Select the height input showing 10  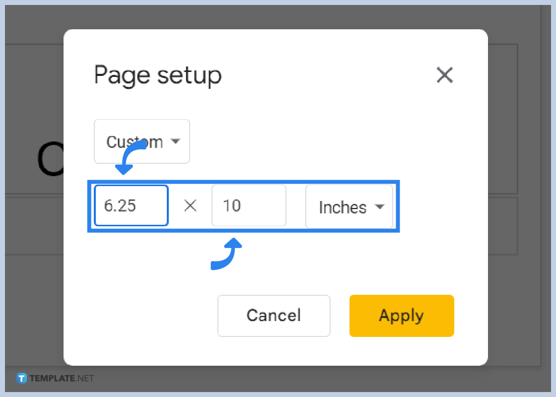point(248,205)
